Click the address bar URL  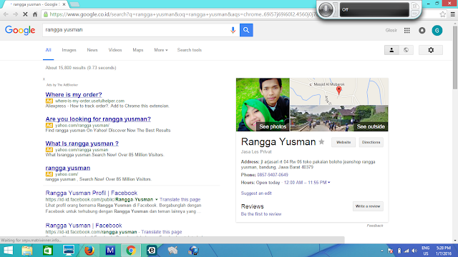pyautogui.click(x=182, y=14)
